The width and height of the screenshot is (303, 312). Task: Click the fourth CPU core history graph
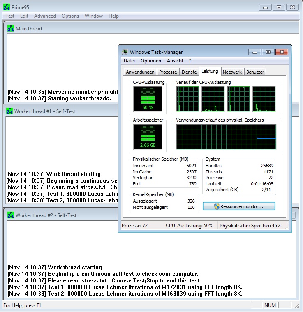coord(264,99)
